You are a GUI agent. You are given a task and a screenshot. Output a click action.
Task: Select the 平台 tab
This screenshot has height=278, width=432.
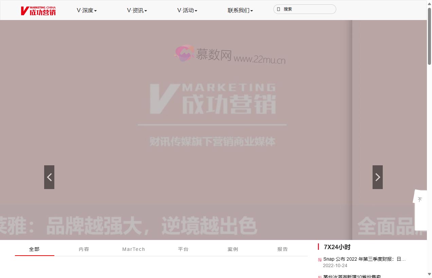point(183,249)
